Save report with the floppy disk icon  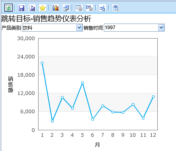point(21,8)
